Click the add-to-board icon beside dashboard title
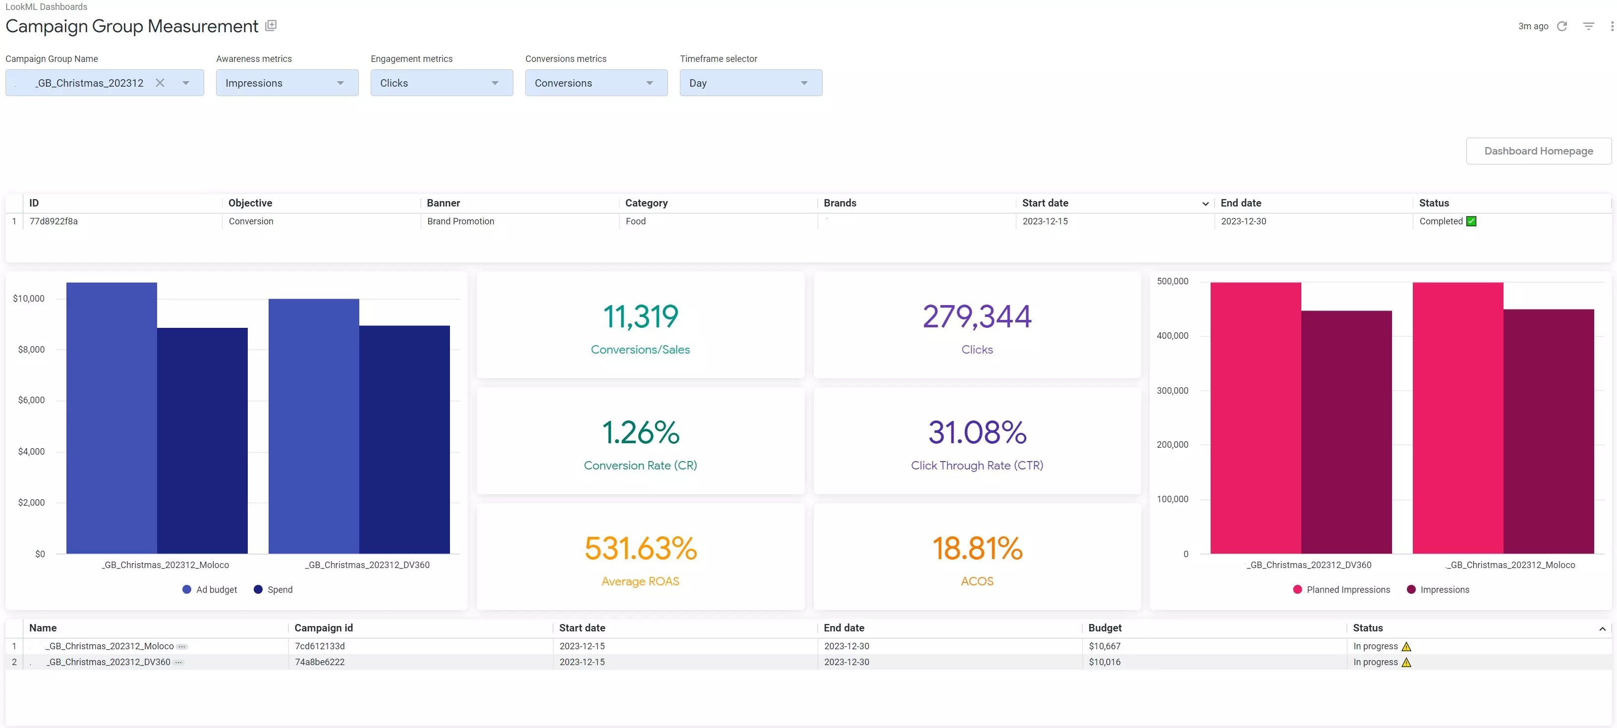Screen dimensions: 1617x728 (x=271, y=25)
